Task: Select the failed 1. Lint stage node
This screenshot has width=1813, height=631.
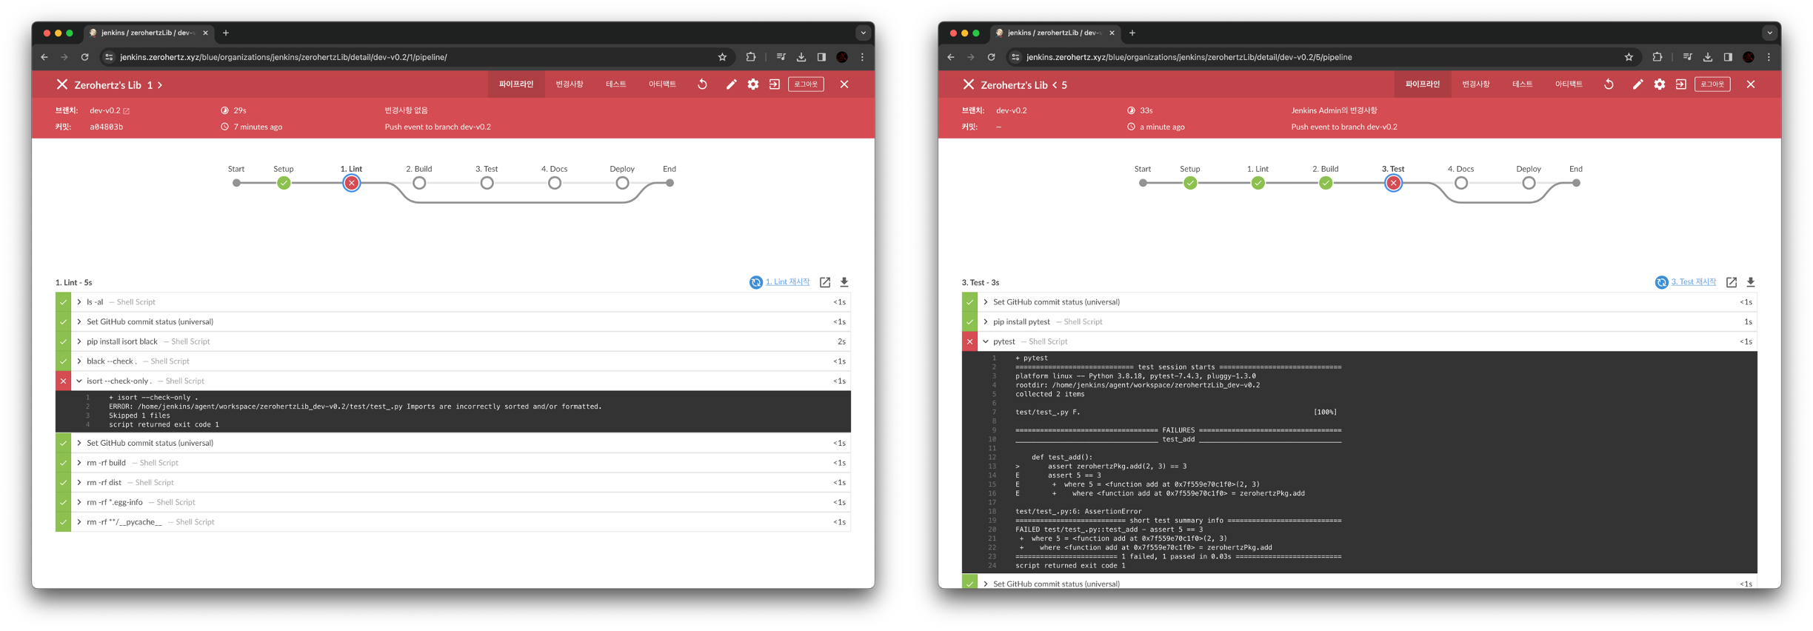Action: (352, 183)
